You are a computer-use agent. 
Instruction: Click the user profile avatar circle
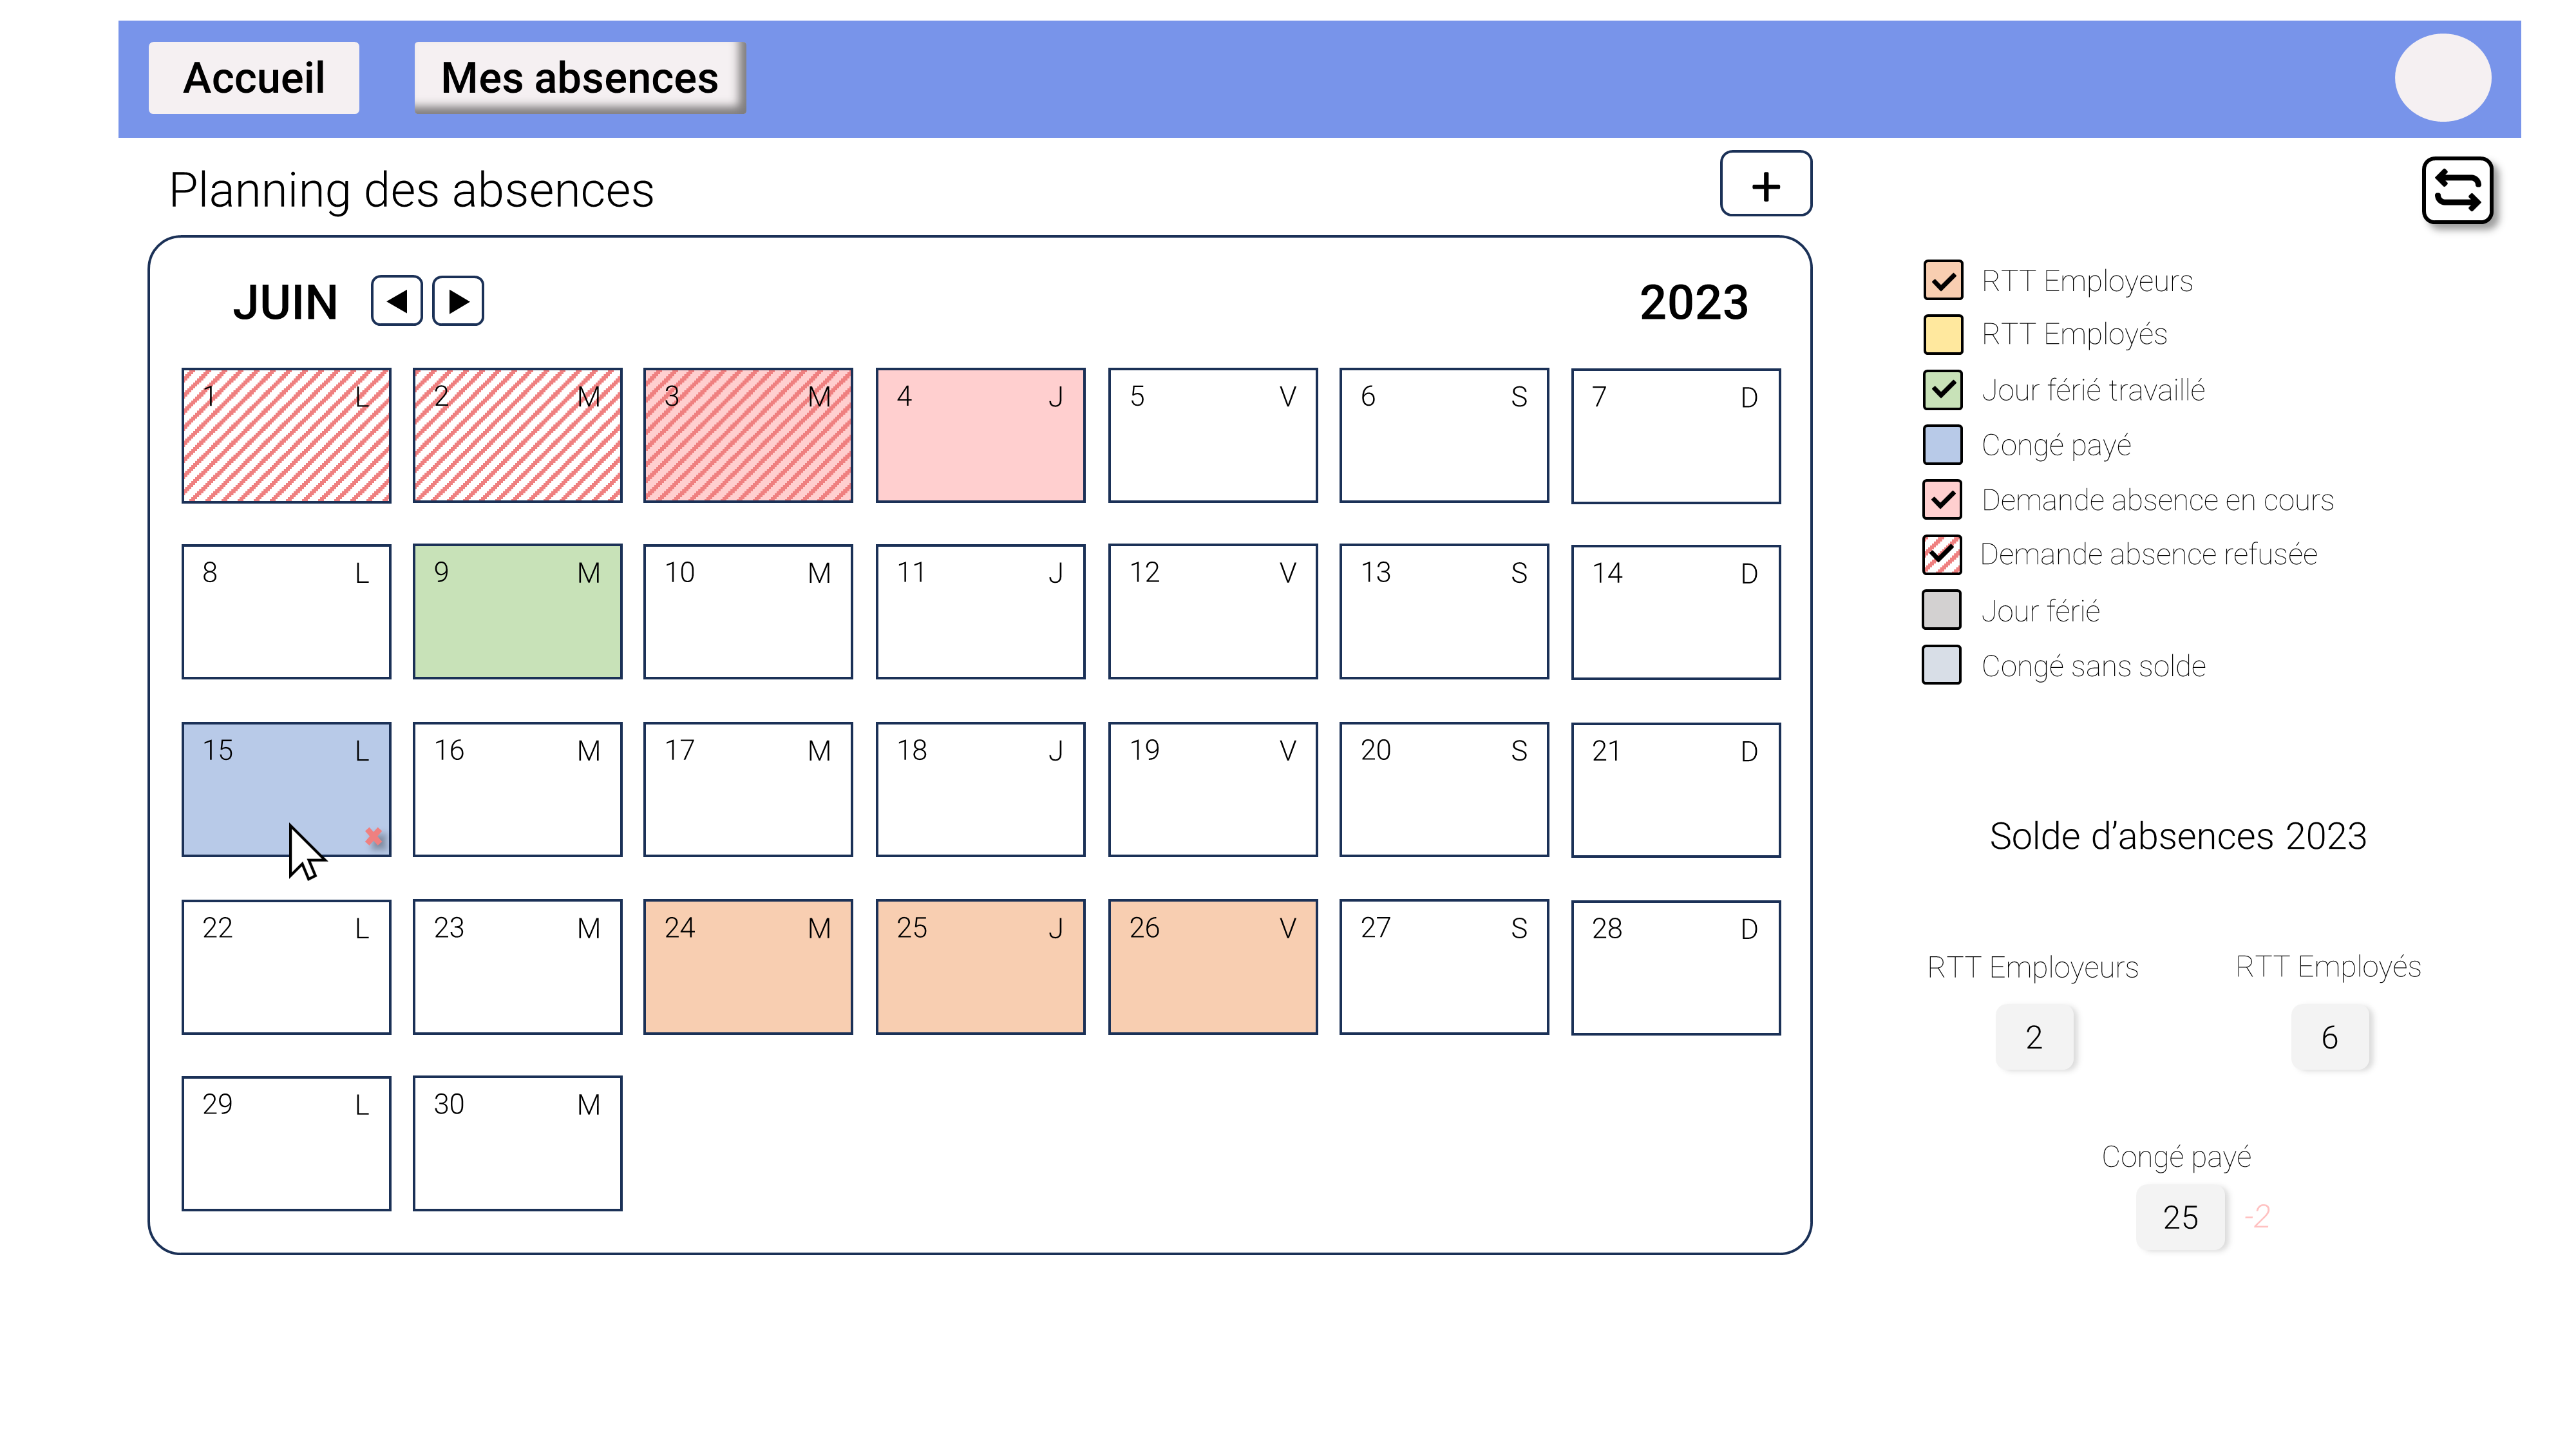point(2443,77)
